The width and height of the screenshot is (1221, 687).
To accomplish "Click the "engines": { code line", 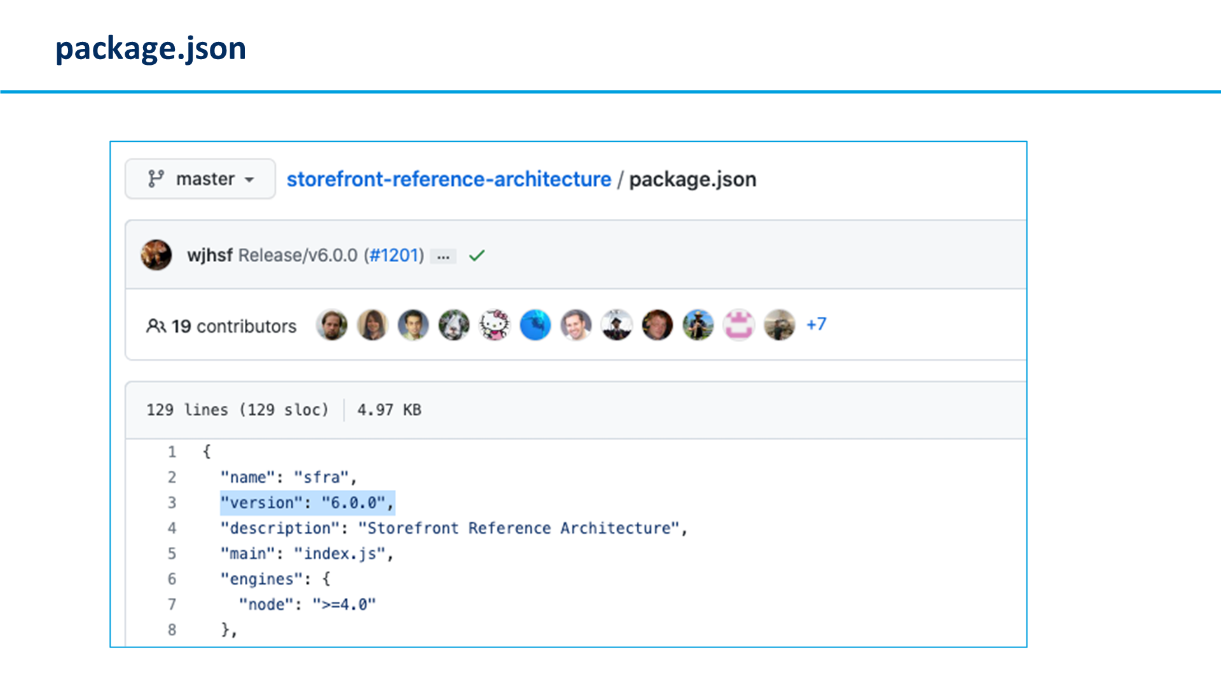I will pyautogui.click(x=275, y=579).
